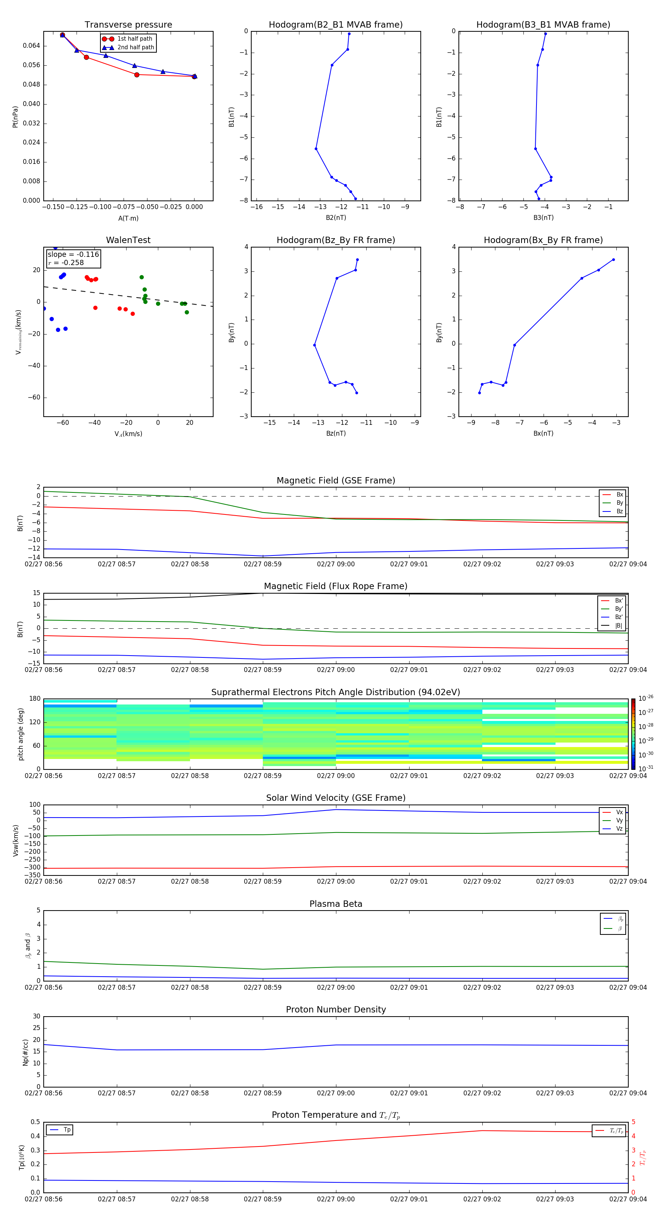Select the By legend entry in GSE plot
Viewport: 672px width, 1232px height.
pos(613,503)
